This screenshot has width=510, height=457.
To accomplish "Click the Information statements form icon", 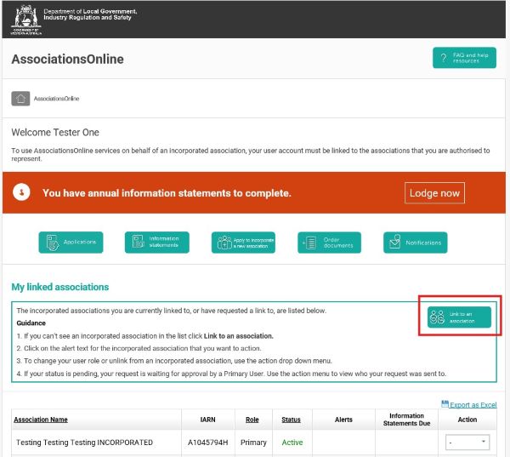I will coord(138,242).
